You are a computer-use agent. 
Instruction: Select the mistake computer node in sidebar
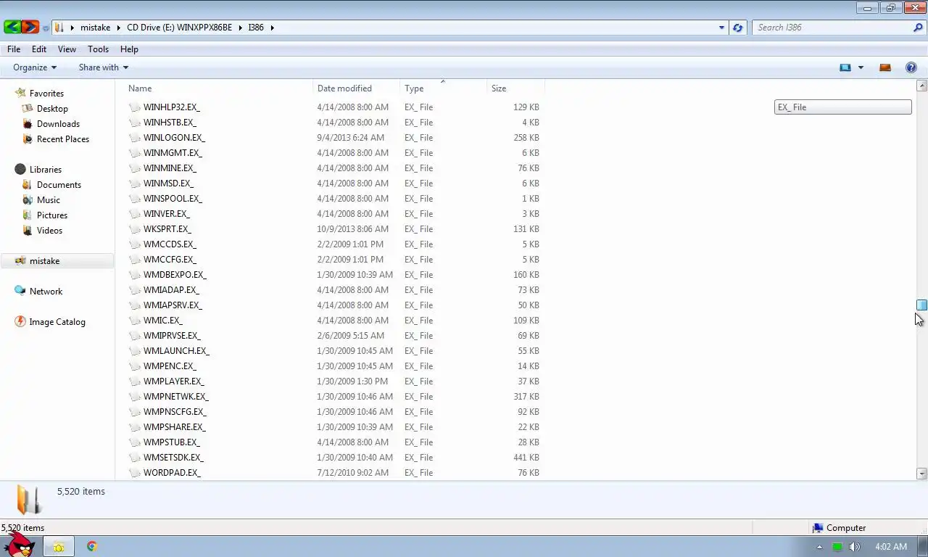pos(44,261)
